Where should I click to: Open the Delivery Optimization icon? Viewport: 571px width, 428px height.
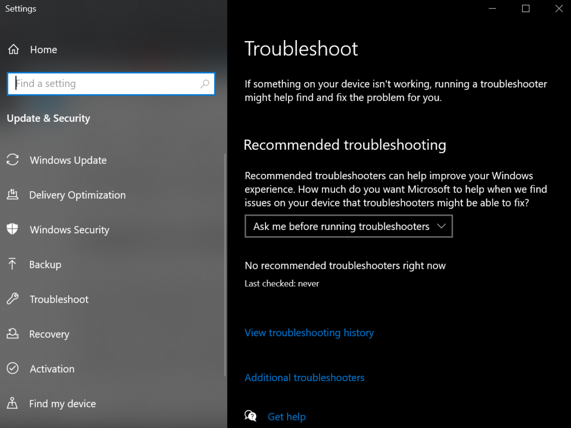tap(13, 194)
